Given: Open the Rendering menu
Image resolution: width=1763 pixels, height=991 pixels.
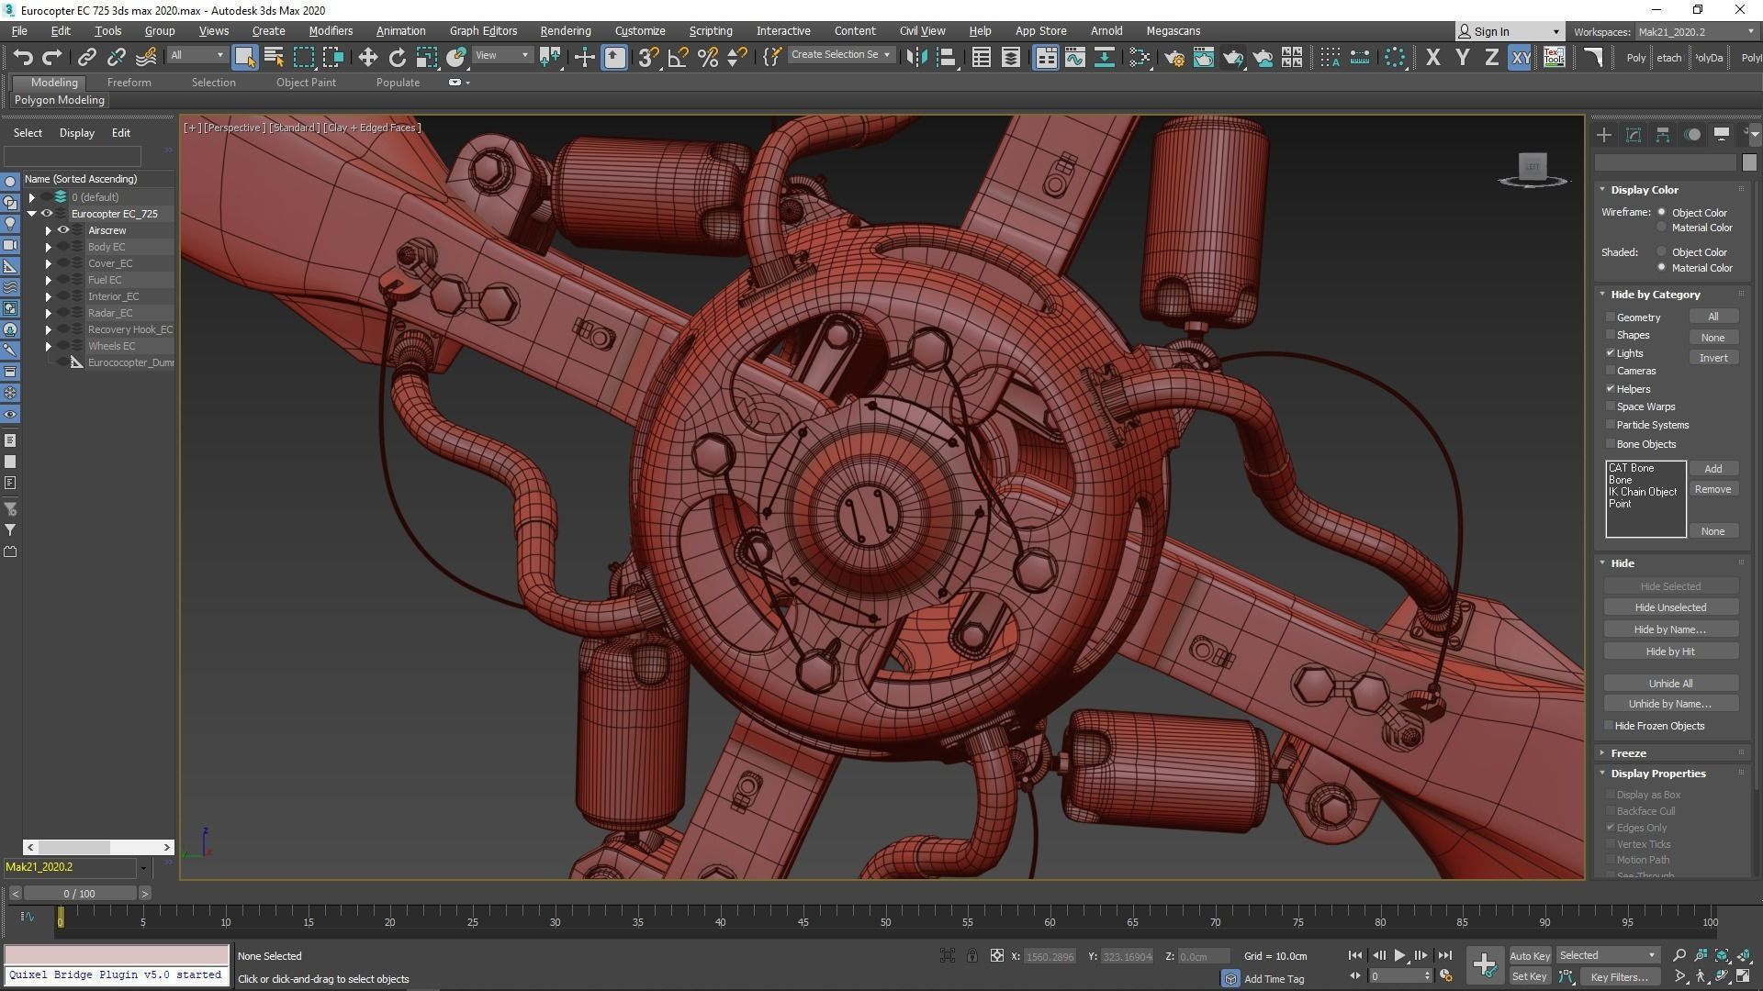Looking at the screenshot, I should (x=565, y=30).
